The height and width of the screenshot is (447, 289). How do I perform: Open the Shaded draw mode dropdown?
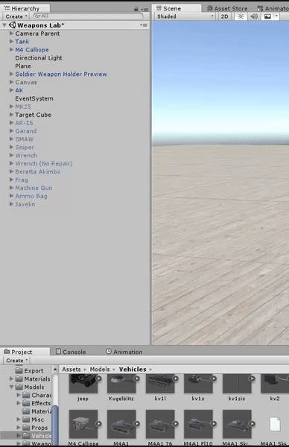[185, 16]
